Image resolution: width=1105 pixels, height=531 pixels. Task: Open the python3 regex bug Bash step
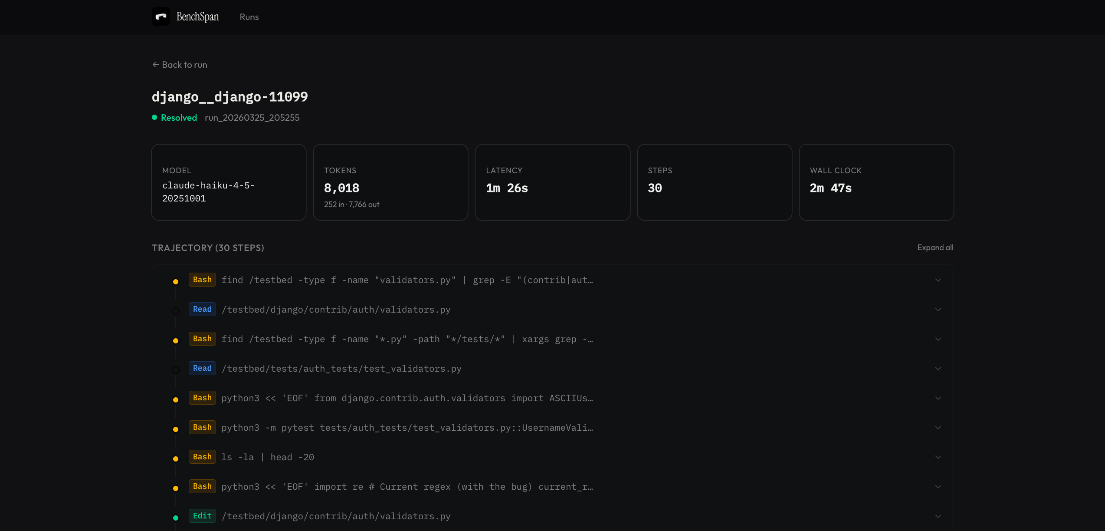(407, 487)
